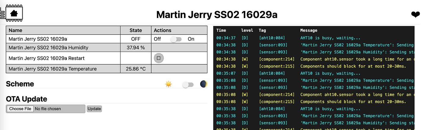Click the OTA Update button
The width and height of the screenshot is (421, 130).
[x=94, y=109]
